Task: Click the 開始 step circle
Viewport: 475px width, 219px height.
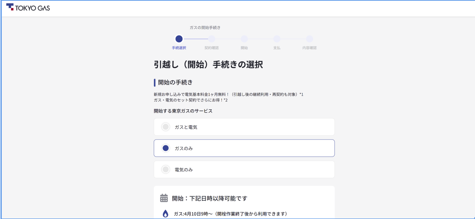Action: coord(244,39)
